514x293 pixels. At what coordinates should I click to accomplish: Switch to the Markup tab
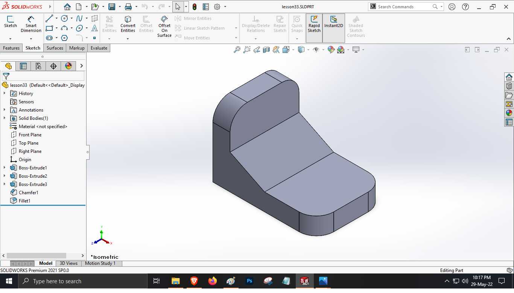coord(77,48)
